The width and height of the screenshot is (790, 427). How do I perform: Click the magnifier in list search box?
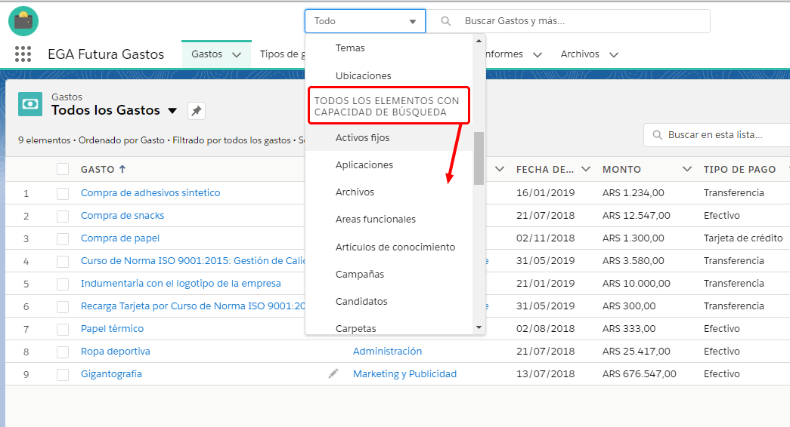[657, 135]
